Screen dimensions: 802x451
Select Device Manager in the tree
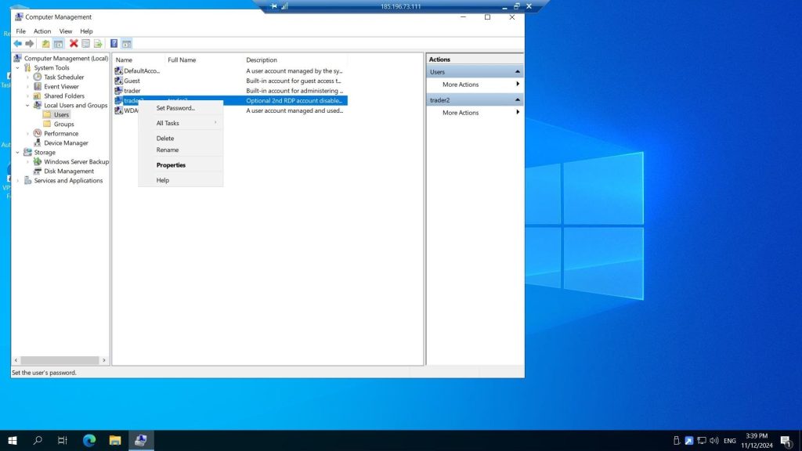pos(66,143)
